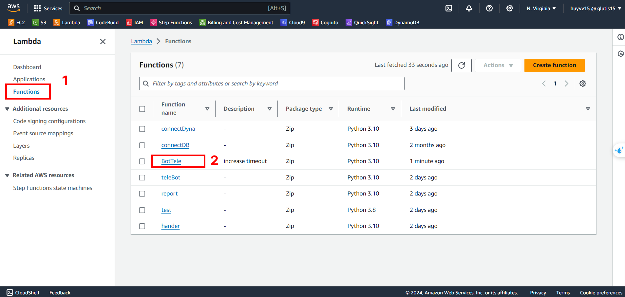This screenshot has height=297, width=625.
Task: Open the notifications bell
Action: 469,8
